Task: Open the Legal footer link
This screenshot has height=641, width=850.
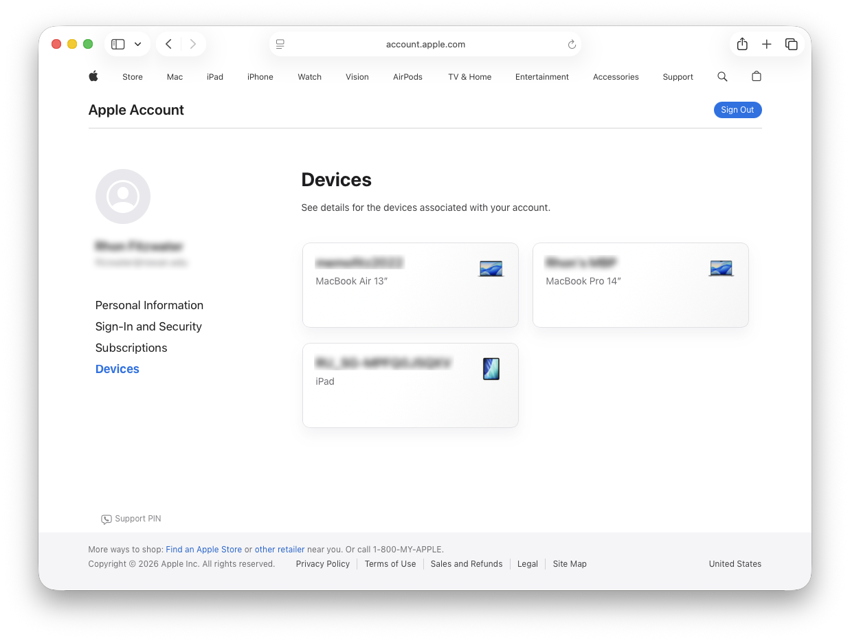Action: pyautogui.click(x=528, y=564)
